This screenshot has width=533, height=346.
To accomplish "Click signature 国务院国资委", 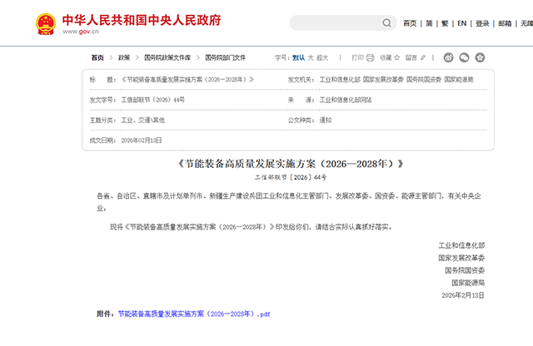I will 465,270.
